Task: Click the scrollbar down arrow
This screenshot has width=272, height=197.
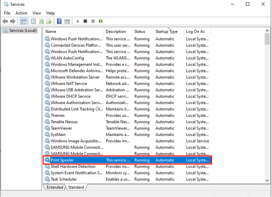Action: (x=267, y=181)
